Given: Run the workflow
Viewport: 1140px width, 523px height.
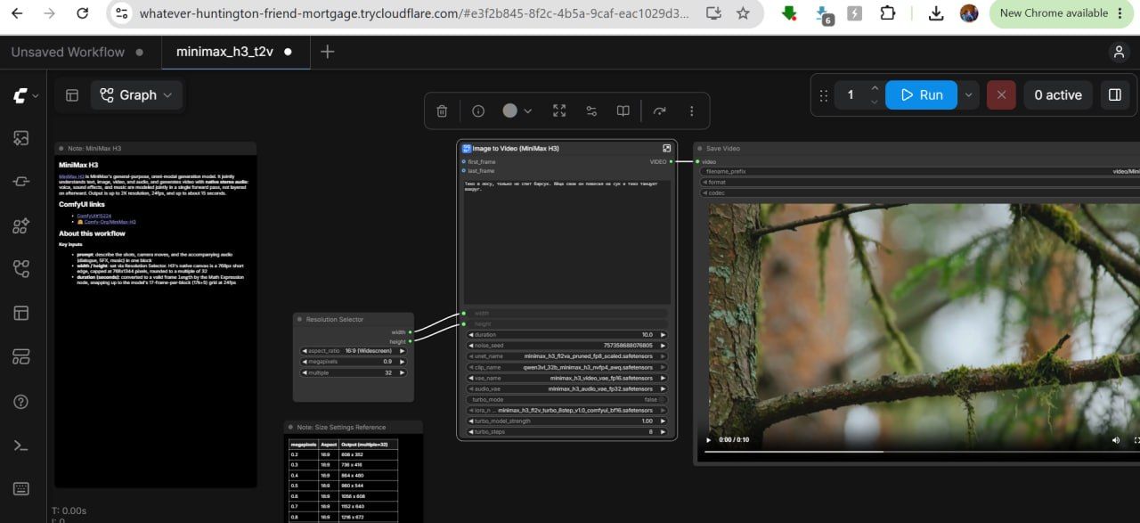Looking at the screenshot, I should click(921, 95).
